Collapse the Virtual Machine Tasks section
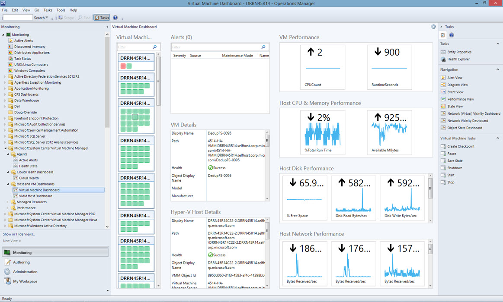This screenshot has height=302, width=503. (x=498, y=138)
